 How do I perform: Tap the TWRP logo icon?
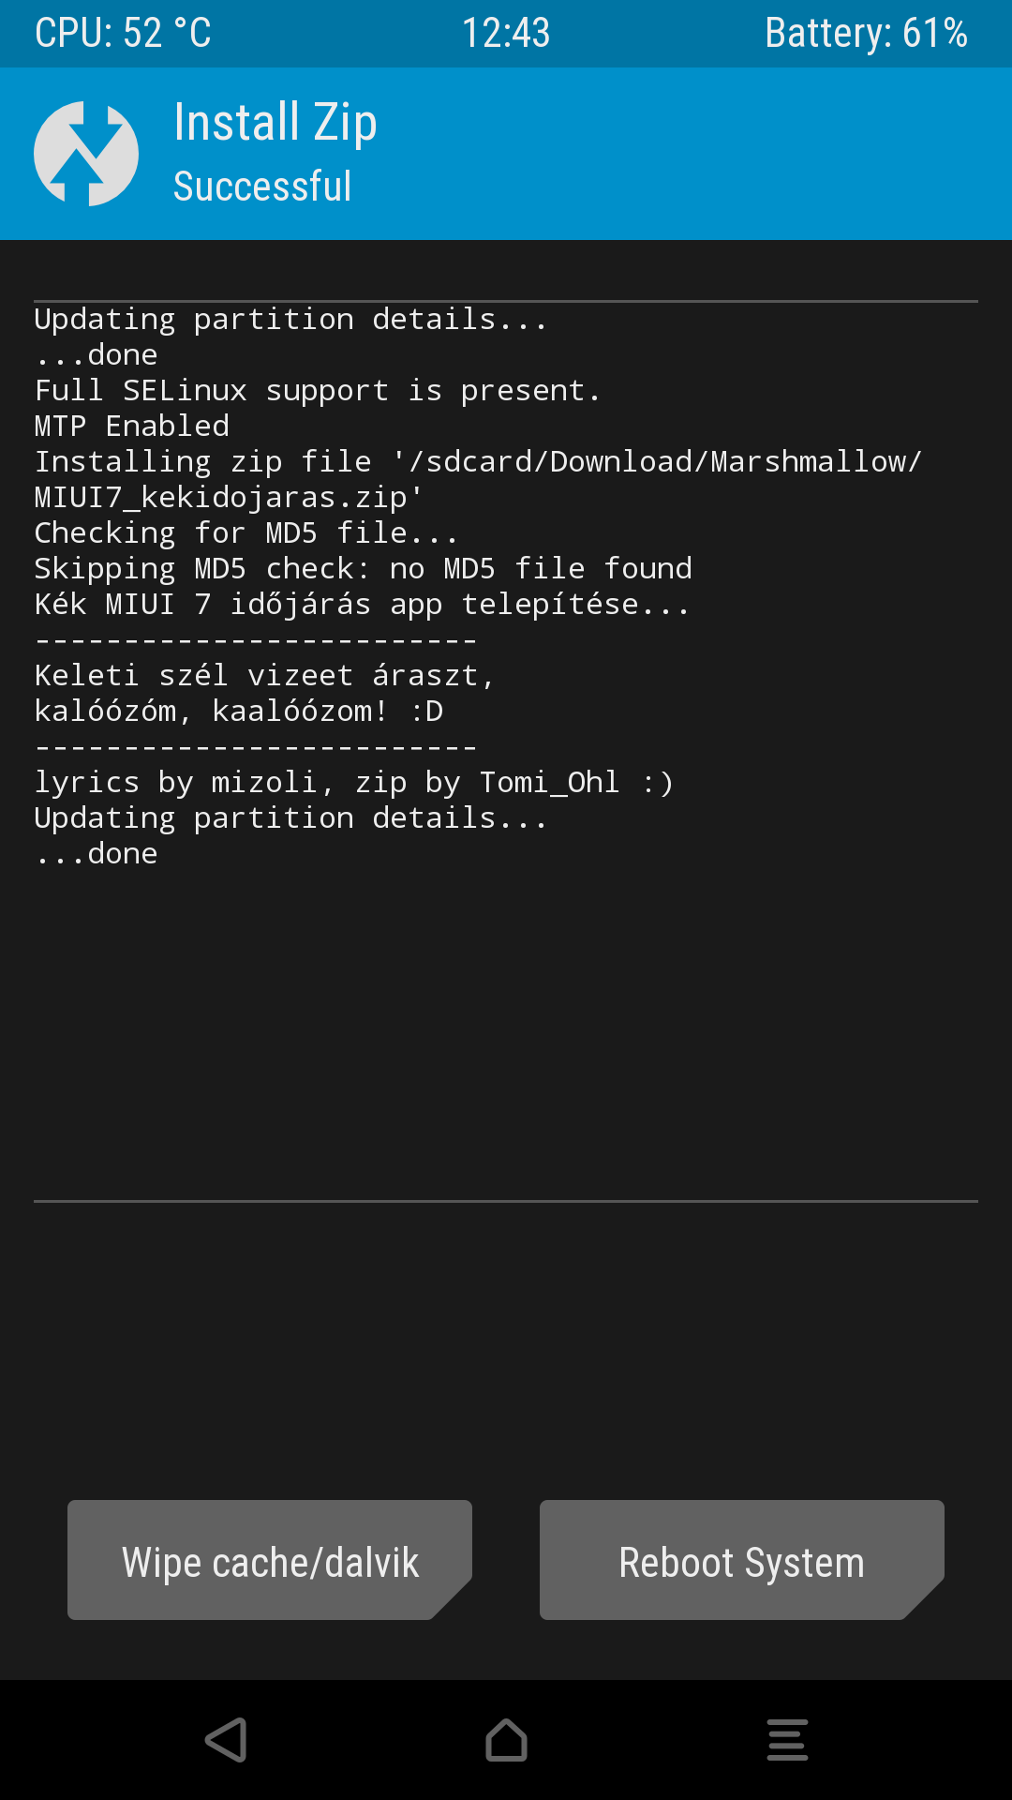point(86,154)
